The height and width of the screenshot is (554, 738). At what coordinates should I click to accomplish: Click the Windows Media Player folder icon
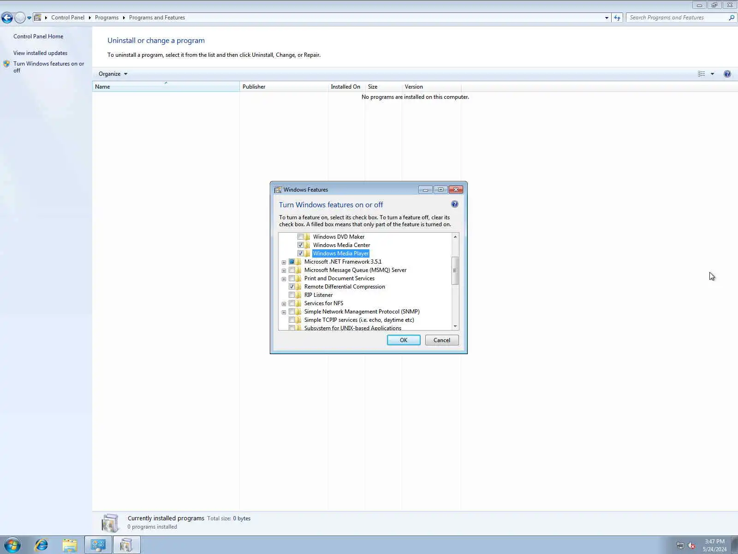point(308,253)
